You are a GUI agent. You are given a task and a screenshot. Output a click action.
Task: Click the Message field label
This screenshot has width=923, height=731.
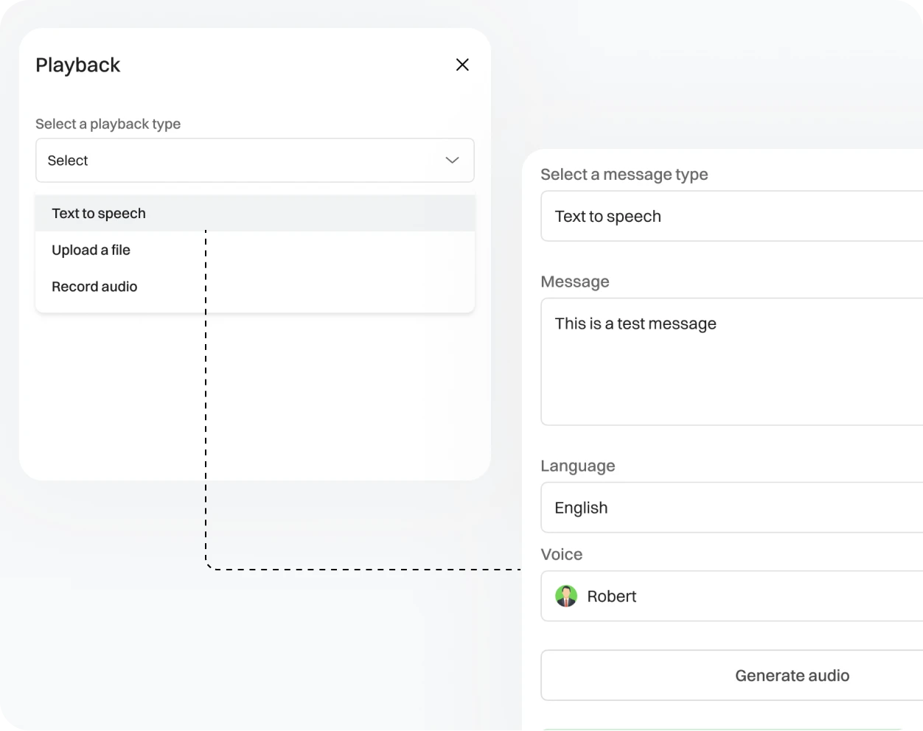point(575,281)
